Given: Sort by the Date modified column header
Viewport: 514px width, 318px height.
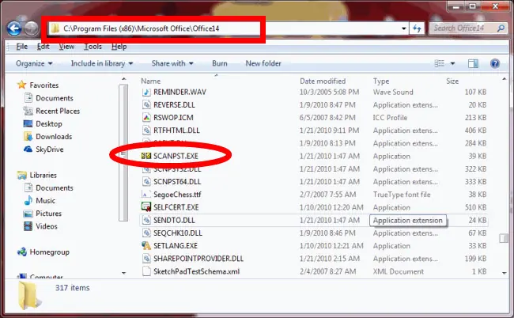Looking at the screenshot, I should [323, 81].
